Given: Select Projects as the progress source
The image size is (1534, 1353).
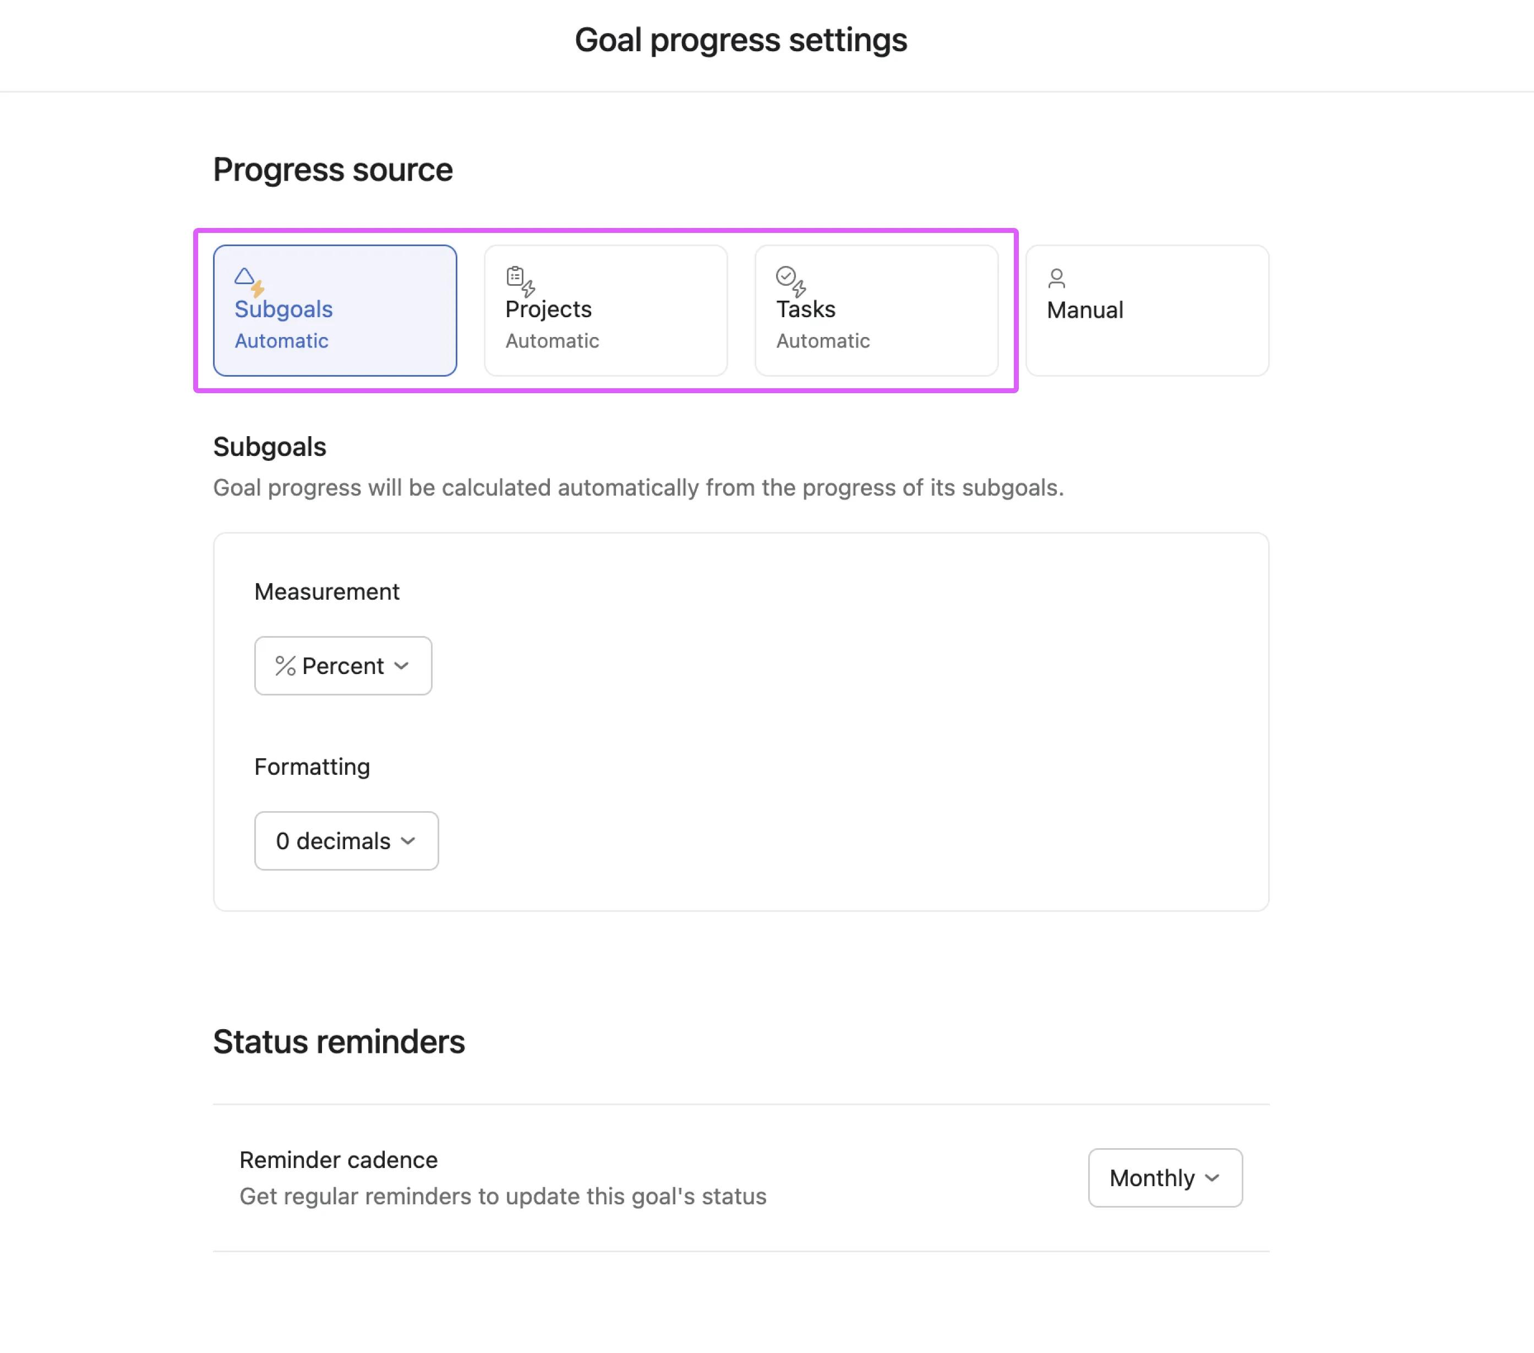Looking at the screenshot, I should click(x=605, y=311).
